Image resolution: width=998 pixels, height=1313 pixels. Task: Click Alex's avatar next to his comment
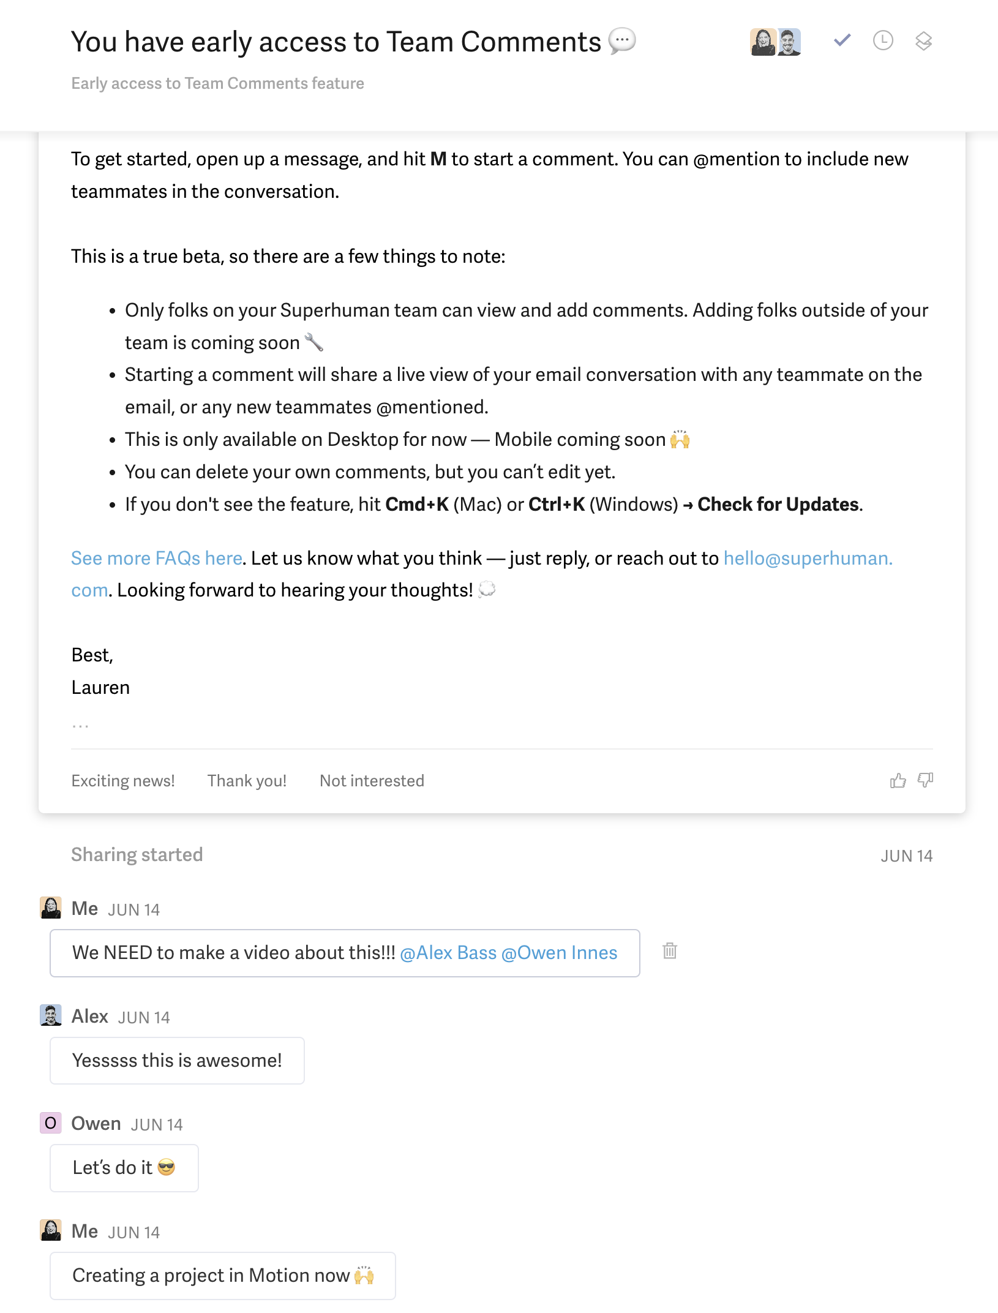(x=51, y=1015)
